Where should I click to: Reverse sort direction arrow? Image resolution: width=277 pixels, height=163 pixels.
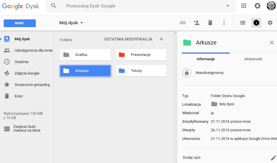coord(161,39)
